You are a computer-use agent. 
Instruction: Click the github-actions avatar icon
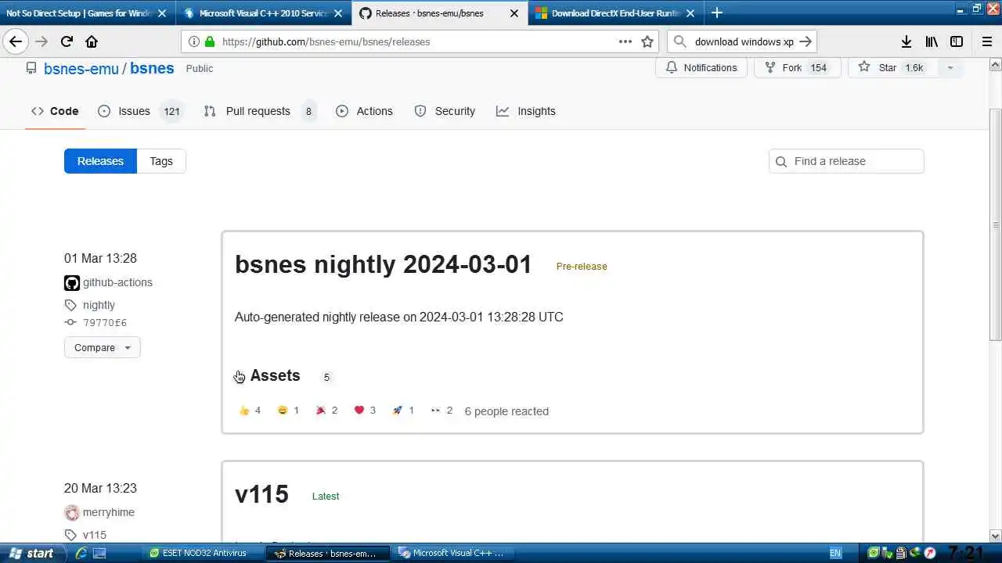72,283
